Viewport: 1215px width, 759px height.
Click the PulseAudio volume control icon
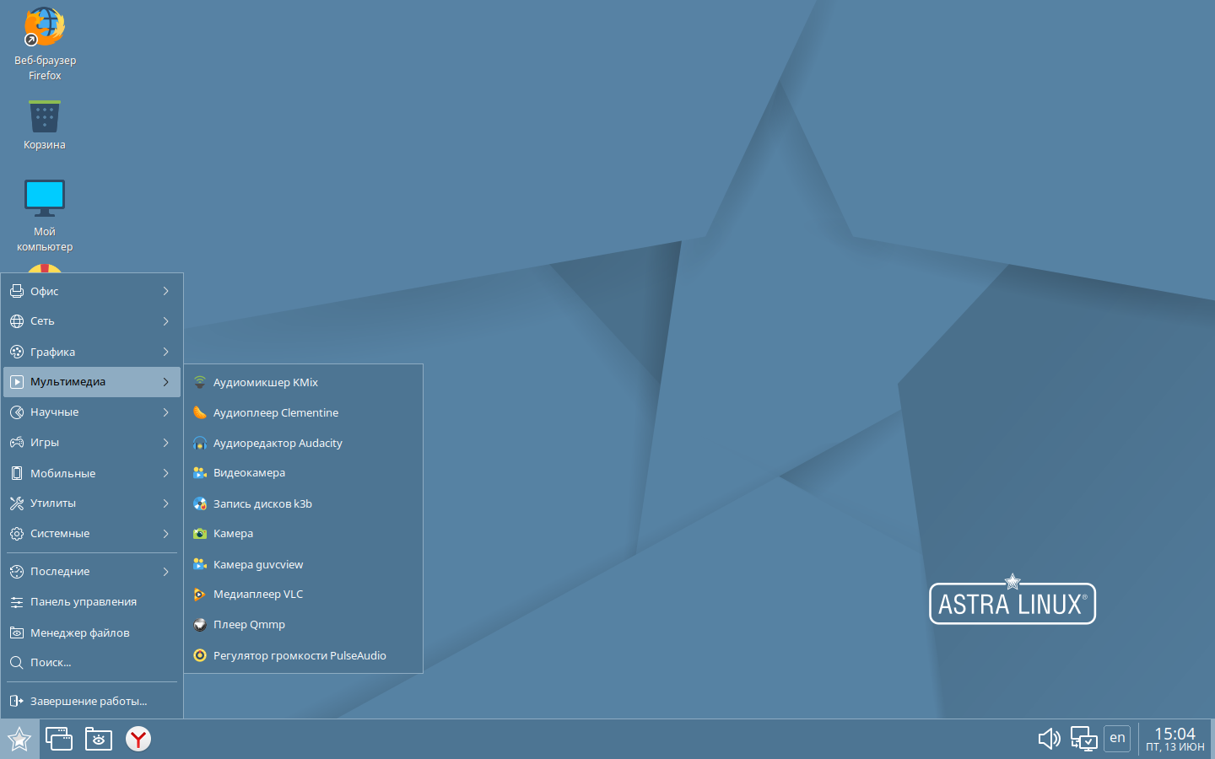coord(200,655)
